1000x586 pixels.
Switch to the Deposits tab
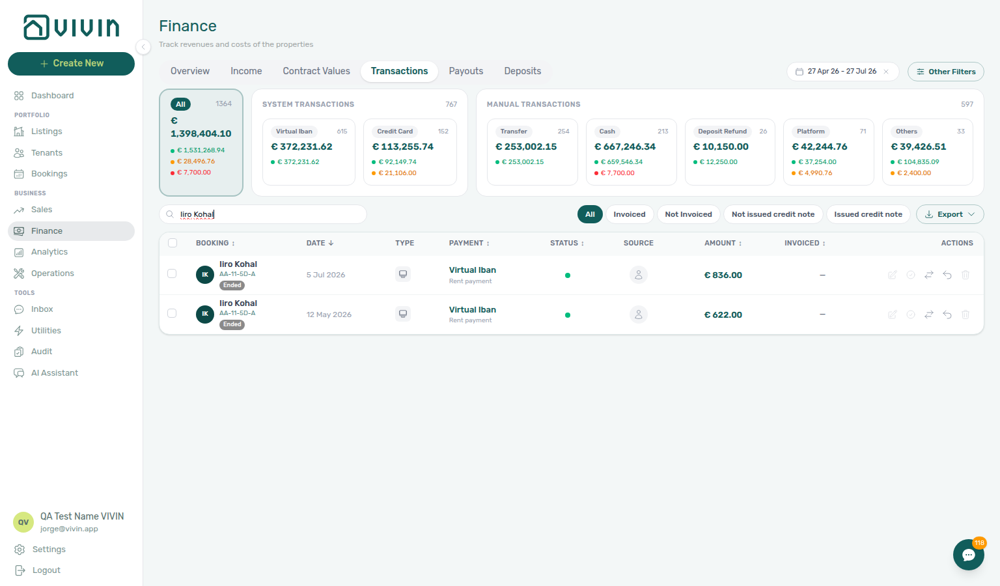tap(523, 71)
